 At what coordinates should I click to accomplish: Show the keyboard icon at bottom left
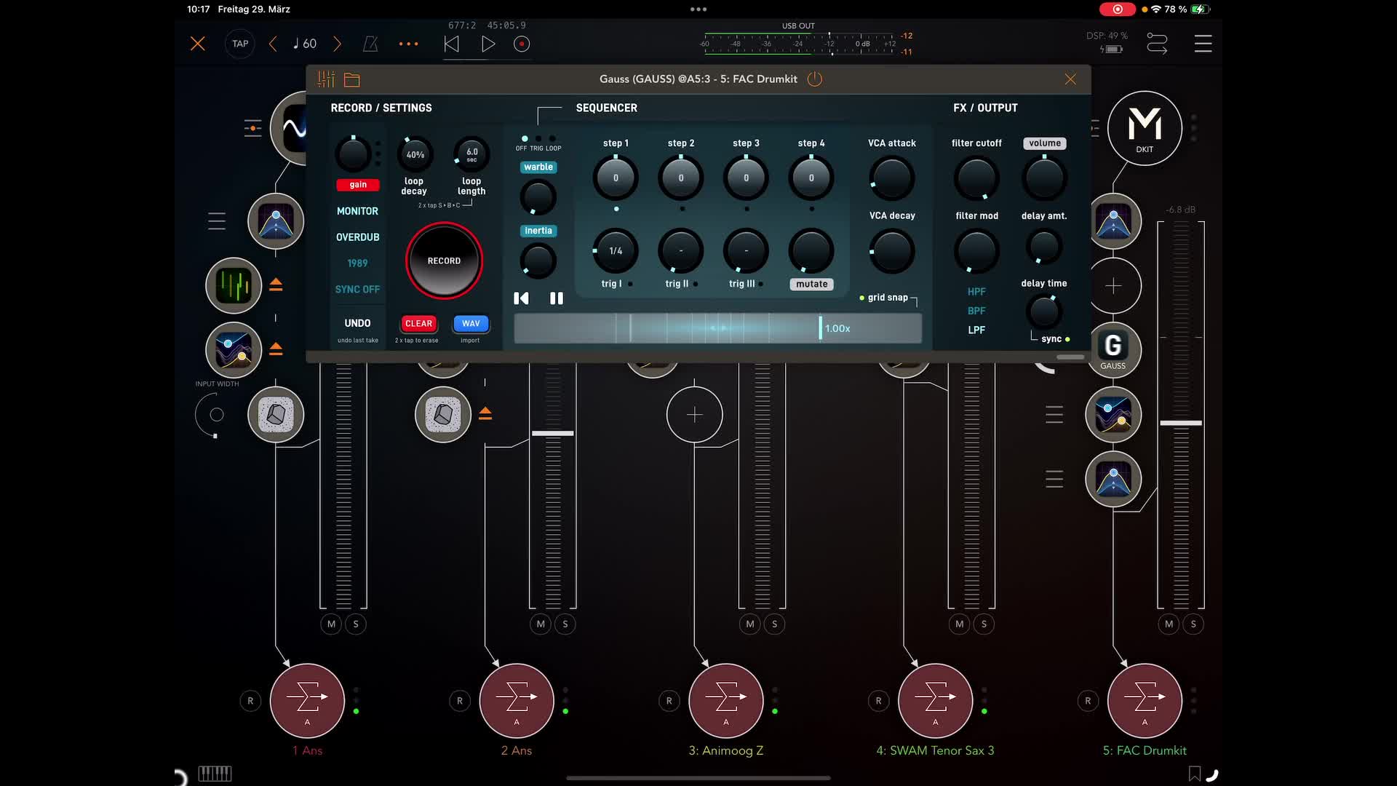[x=215, y=774]
